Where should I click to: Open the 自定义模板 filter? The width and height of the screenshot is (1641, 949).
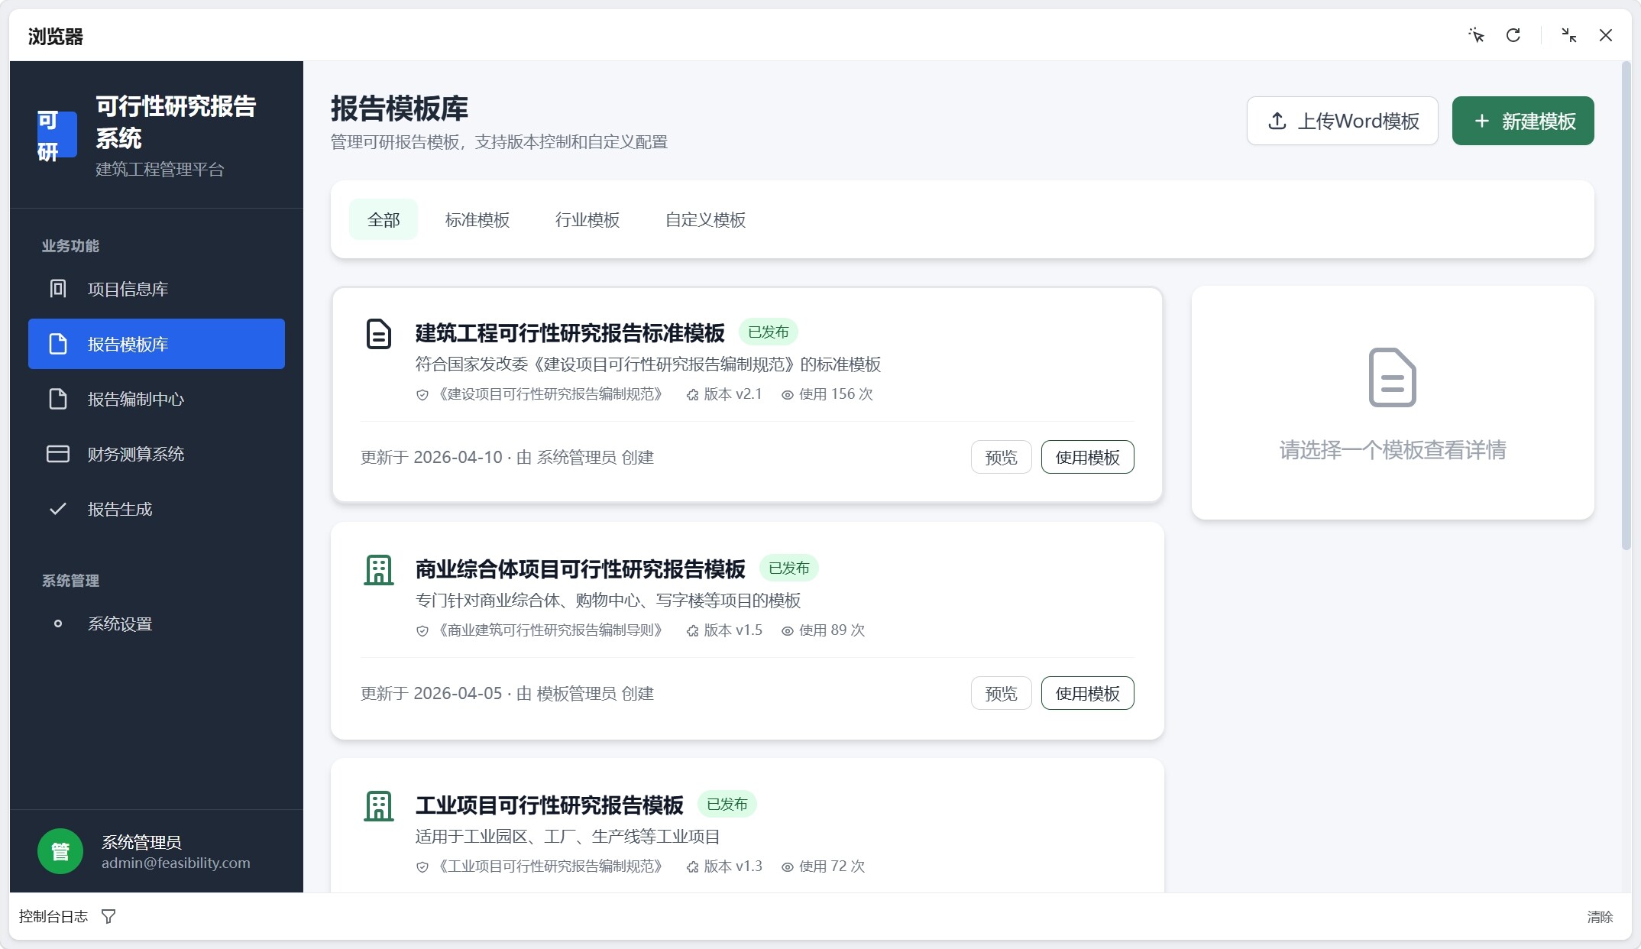pos(704,220)
